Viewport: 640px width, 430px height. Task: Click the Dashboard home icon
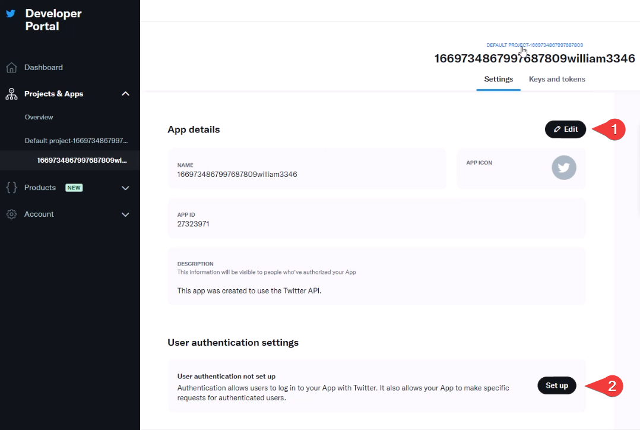point(11,67)
